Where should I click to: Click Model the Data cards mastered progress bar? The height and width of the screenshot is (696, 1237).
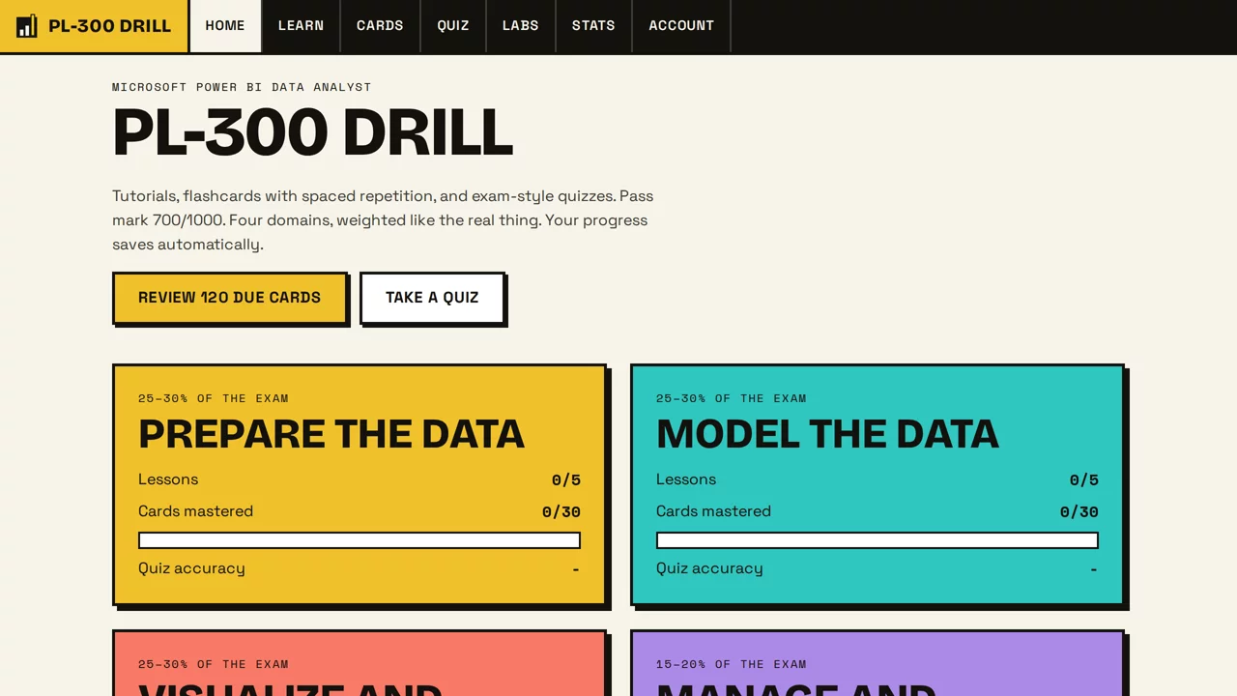pos(877,540)
